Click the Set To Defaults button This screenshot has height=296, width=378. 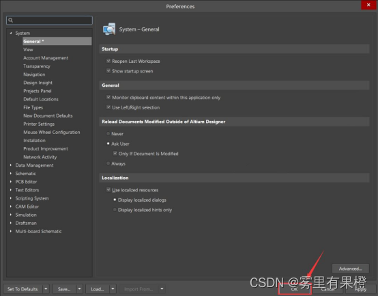(x=23, y=288)
